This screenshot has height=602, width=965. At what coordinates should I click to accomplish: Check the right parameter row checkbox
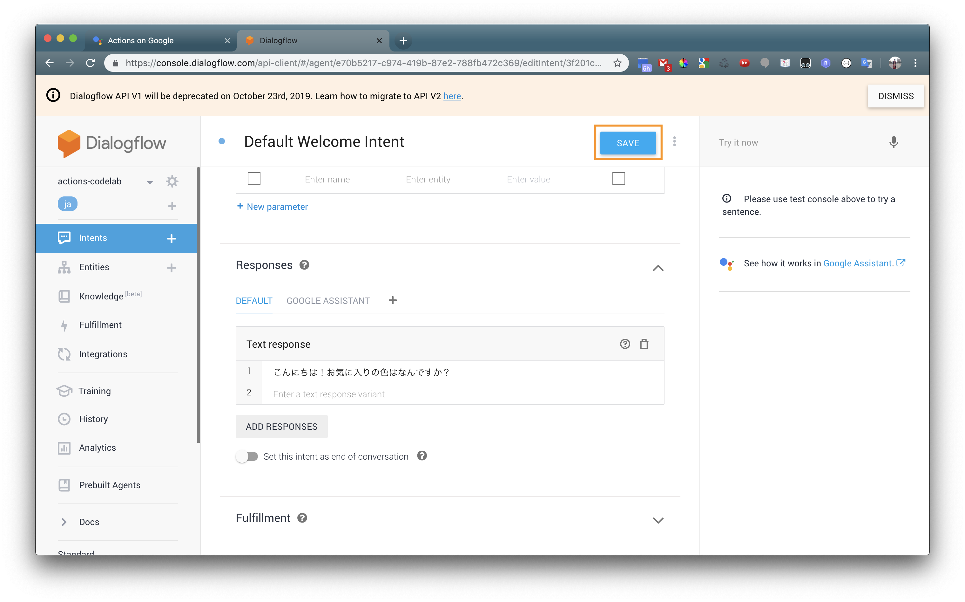click(x=618, y=179)
